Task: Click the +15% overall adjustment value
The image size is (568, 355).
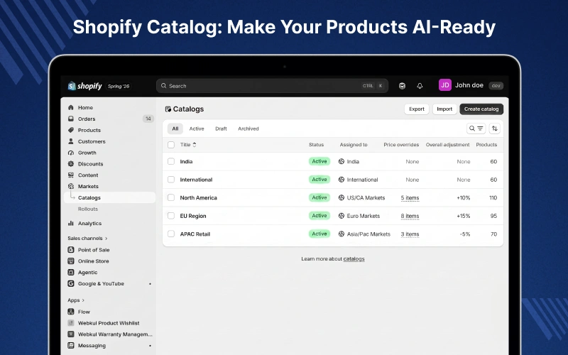Action: coord(464,216)
